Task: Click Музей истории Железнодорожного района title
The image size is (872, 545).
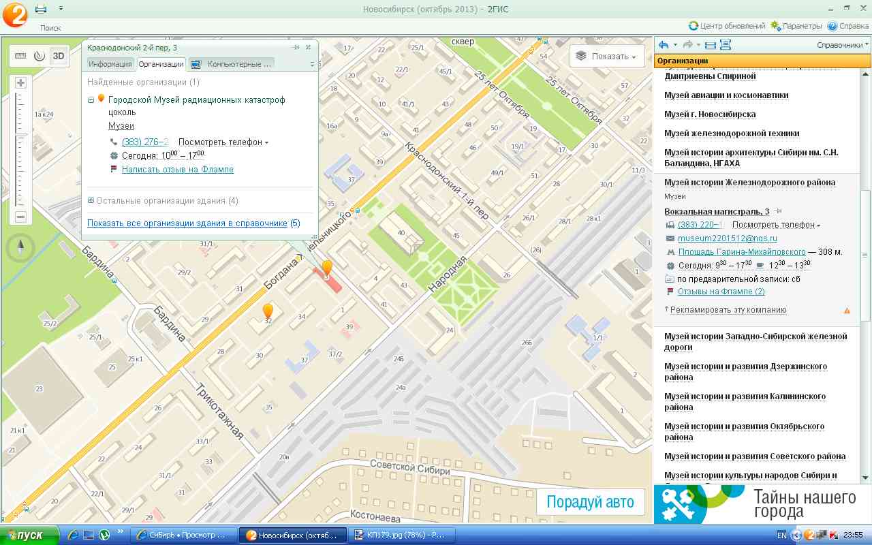Action: [749, 183]
